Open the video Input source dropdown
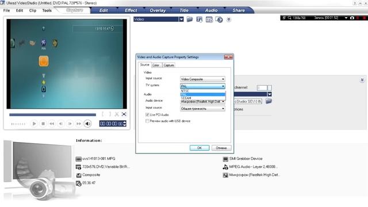The width and height of the screenshot is (368, 207). click(202, 79)
